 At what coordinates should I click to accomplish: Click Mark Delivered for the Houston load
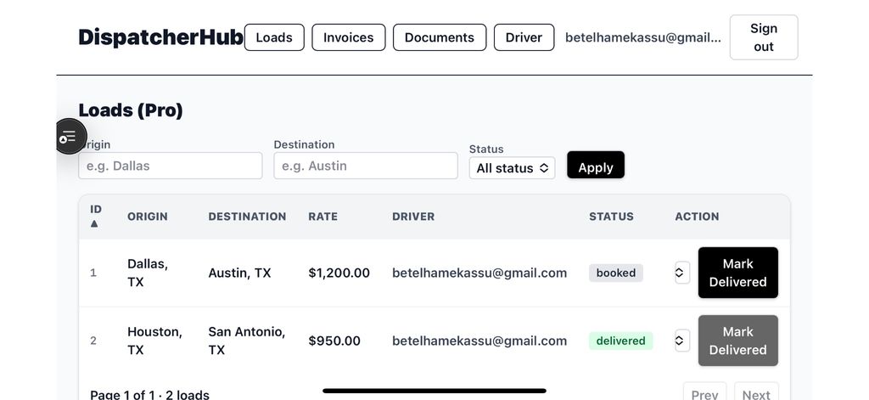[737, 341]
